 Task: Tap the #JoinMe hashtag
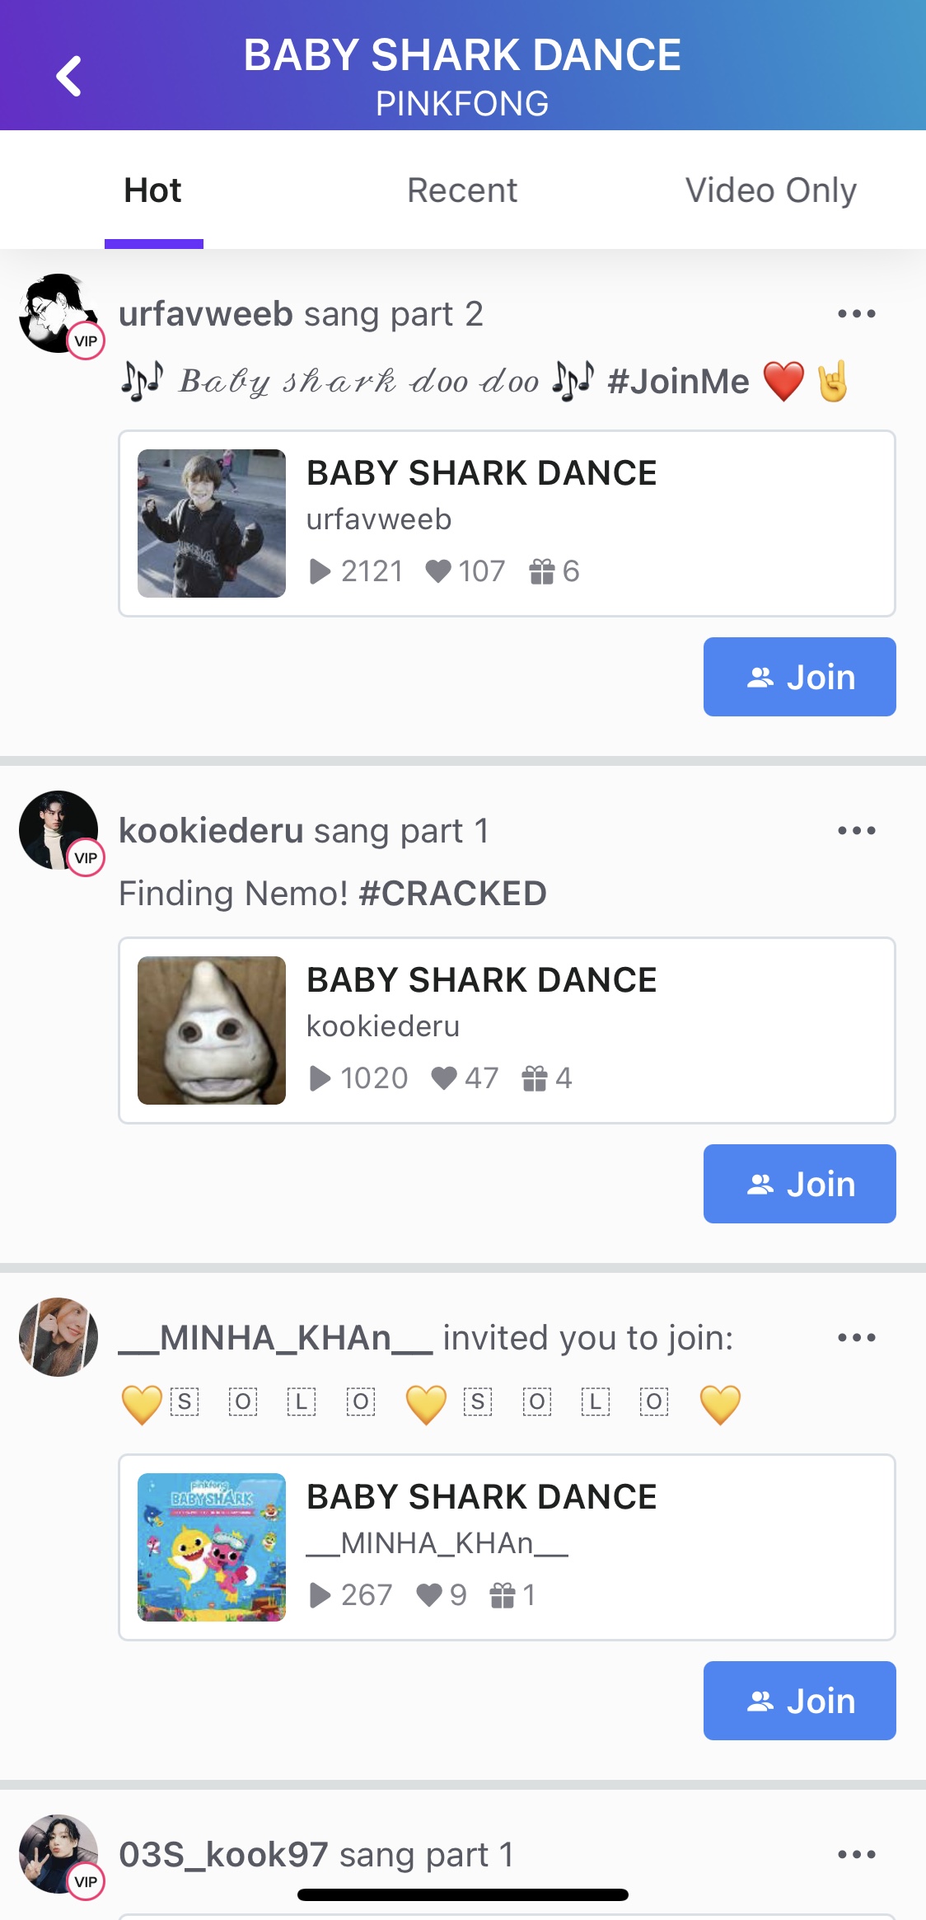click(678, 382)
